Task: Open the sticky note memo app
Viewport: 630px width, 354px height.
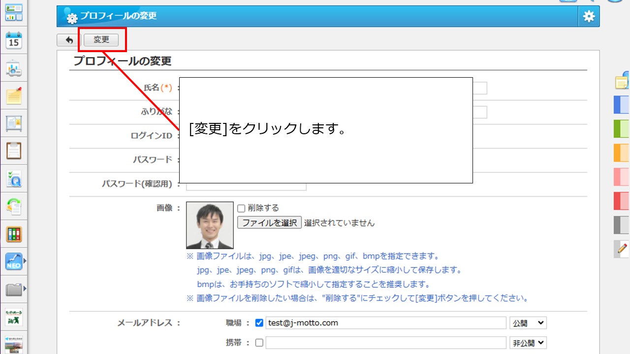Action: click(14, 97)
